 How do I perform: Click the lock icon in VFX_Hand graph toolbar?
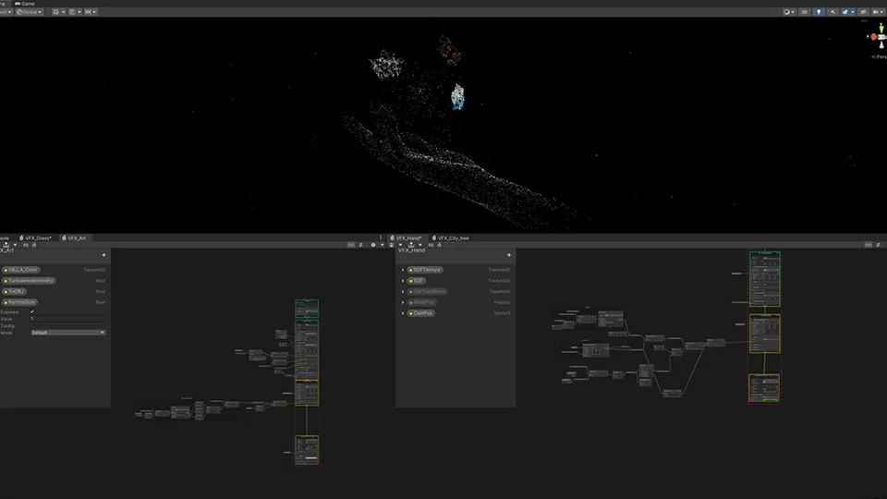(439, 245)
